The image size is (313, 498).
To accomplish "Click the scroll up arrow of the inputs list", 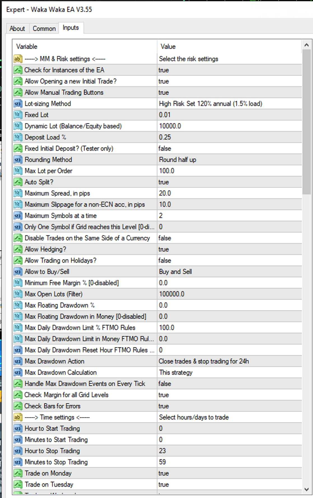I will click(x=307, y=45).
